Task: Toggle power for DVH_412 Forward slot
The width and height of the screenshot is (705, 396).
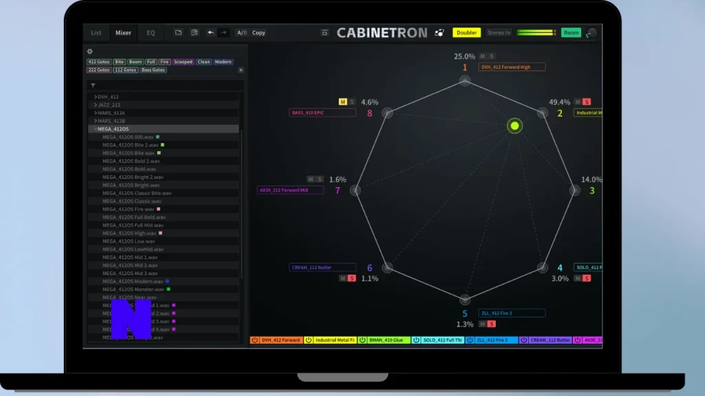Action: coord(255,340)
